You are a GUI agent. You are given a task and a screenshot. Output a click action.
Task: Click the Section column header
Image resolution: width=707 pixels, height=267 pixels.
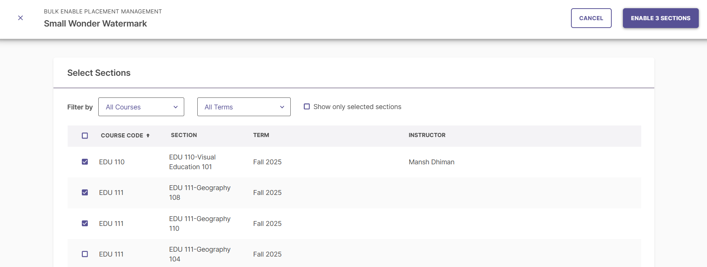click(184, 135)
